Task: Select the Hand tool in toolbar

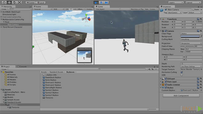Action: click(4, 2)
